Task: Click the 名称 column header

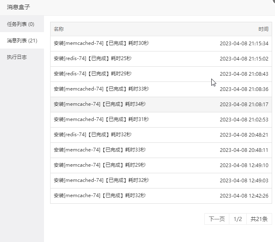Action: pyautogui.click(x=59, y=29)
